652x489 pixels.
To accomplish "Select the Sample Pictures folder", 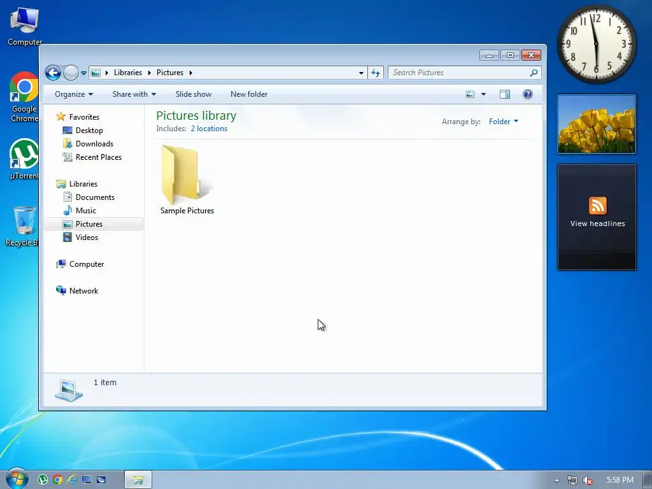I will (x=187, y=180).
